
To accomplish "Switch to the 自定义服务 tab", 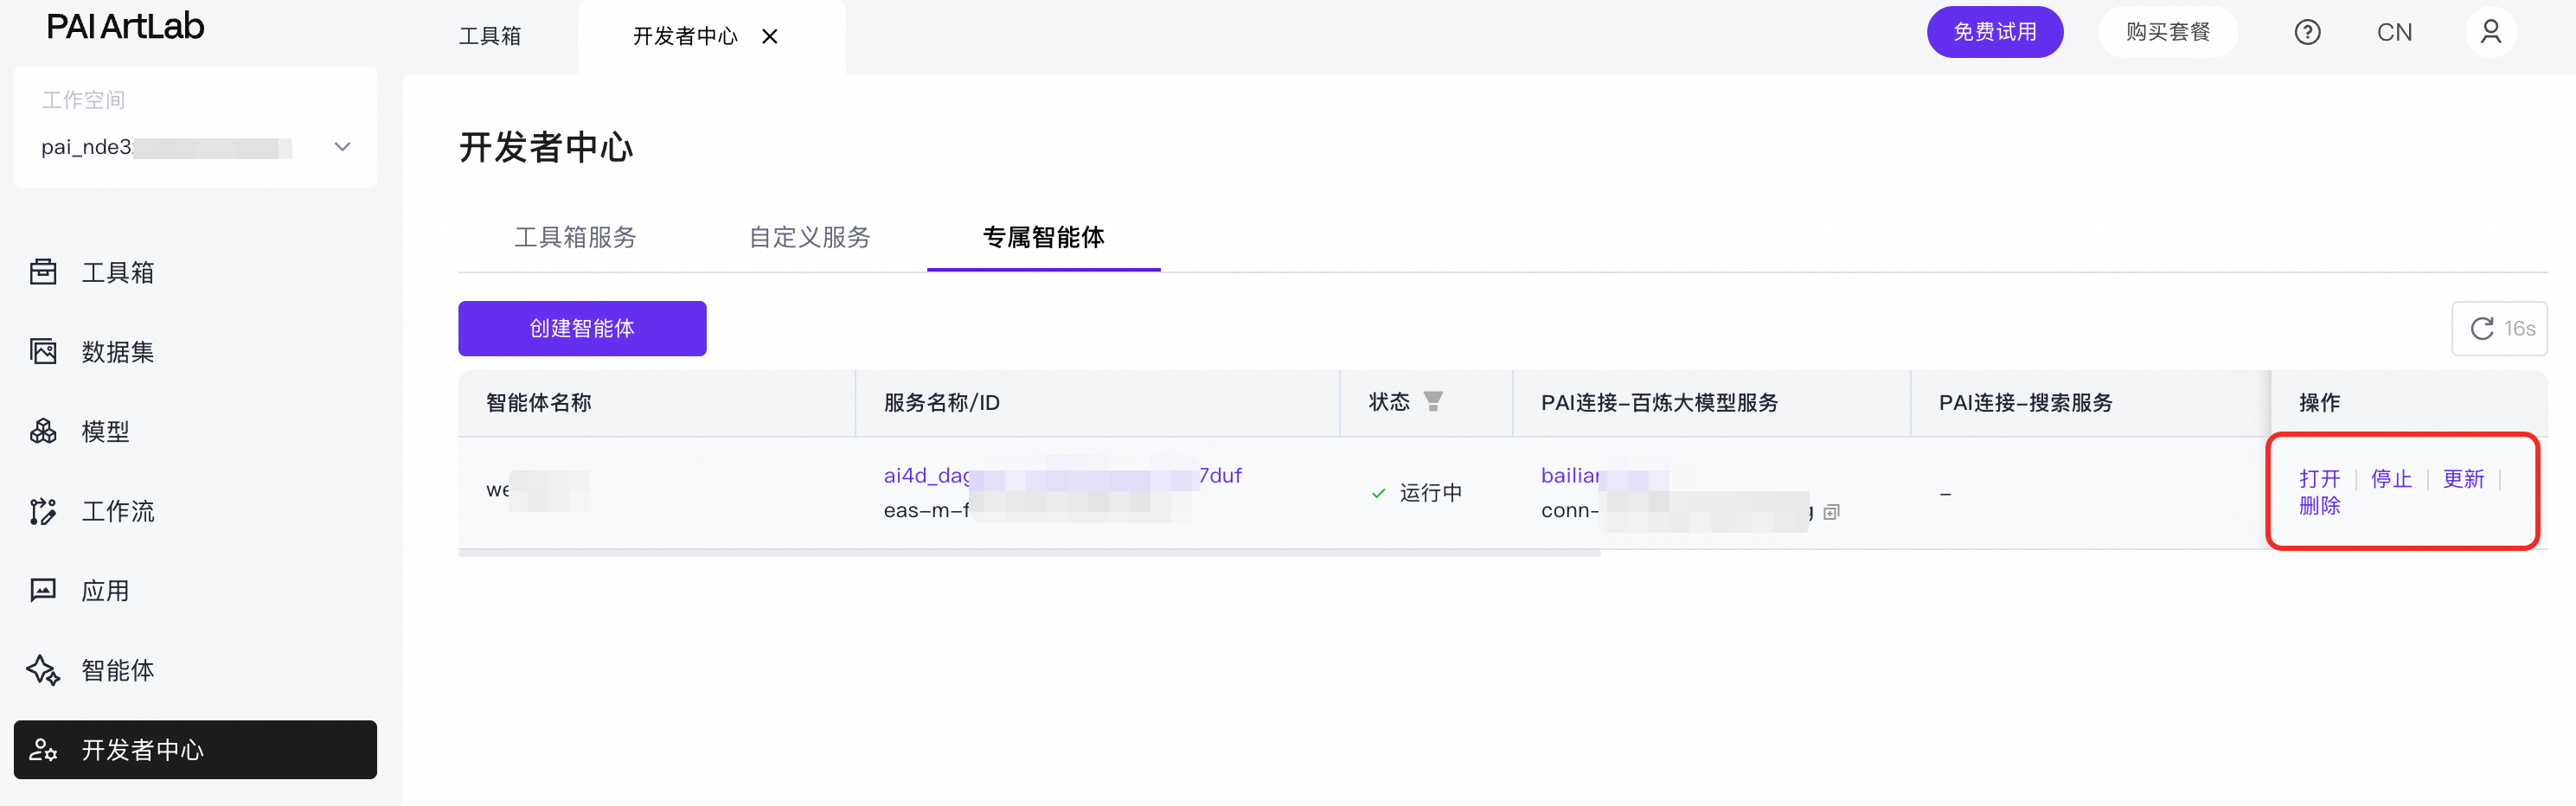I will [809, 237].
